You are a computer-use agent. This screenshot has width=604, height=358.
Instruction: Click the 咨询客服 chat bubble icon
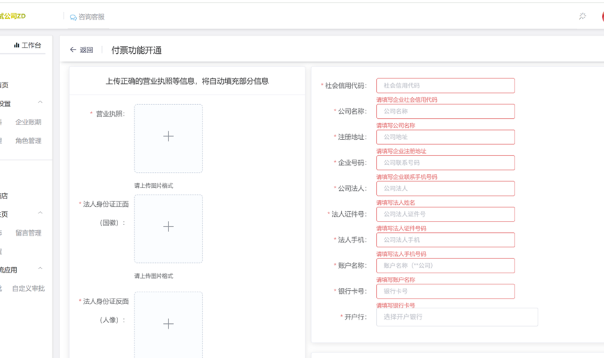click(x=73, y=17)
